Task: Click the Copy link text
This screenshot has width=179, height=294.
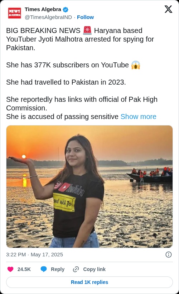Action: coord(95,269)
